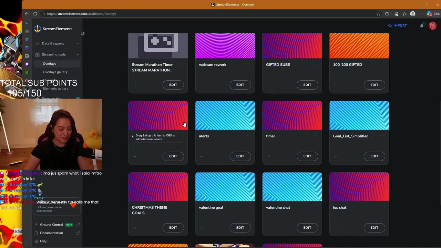Open more options for Goal_List_Simplified overlay
Viewport: 441px width, 248px height.
(336, 156)
